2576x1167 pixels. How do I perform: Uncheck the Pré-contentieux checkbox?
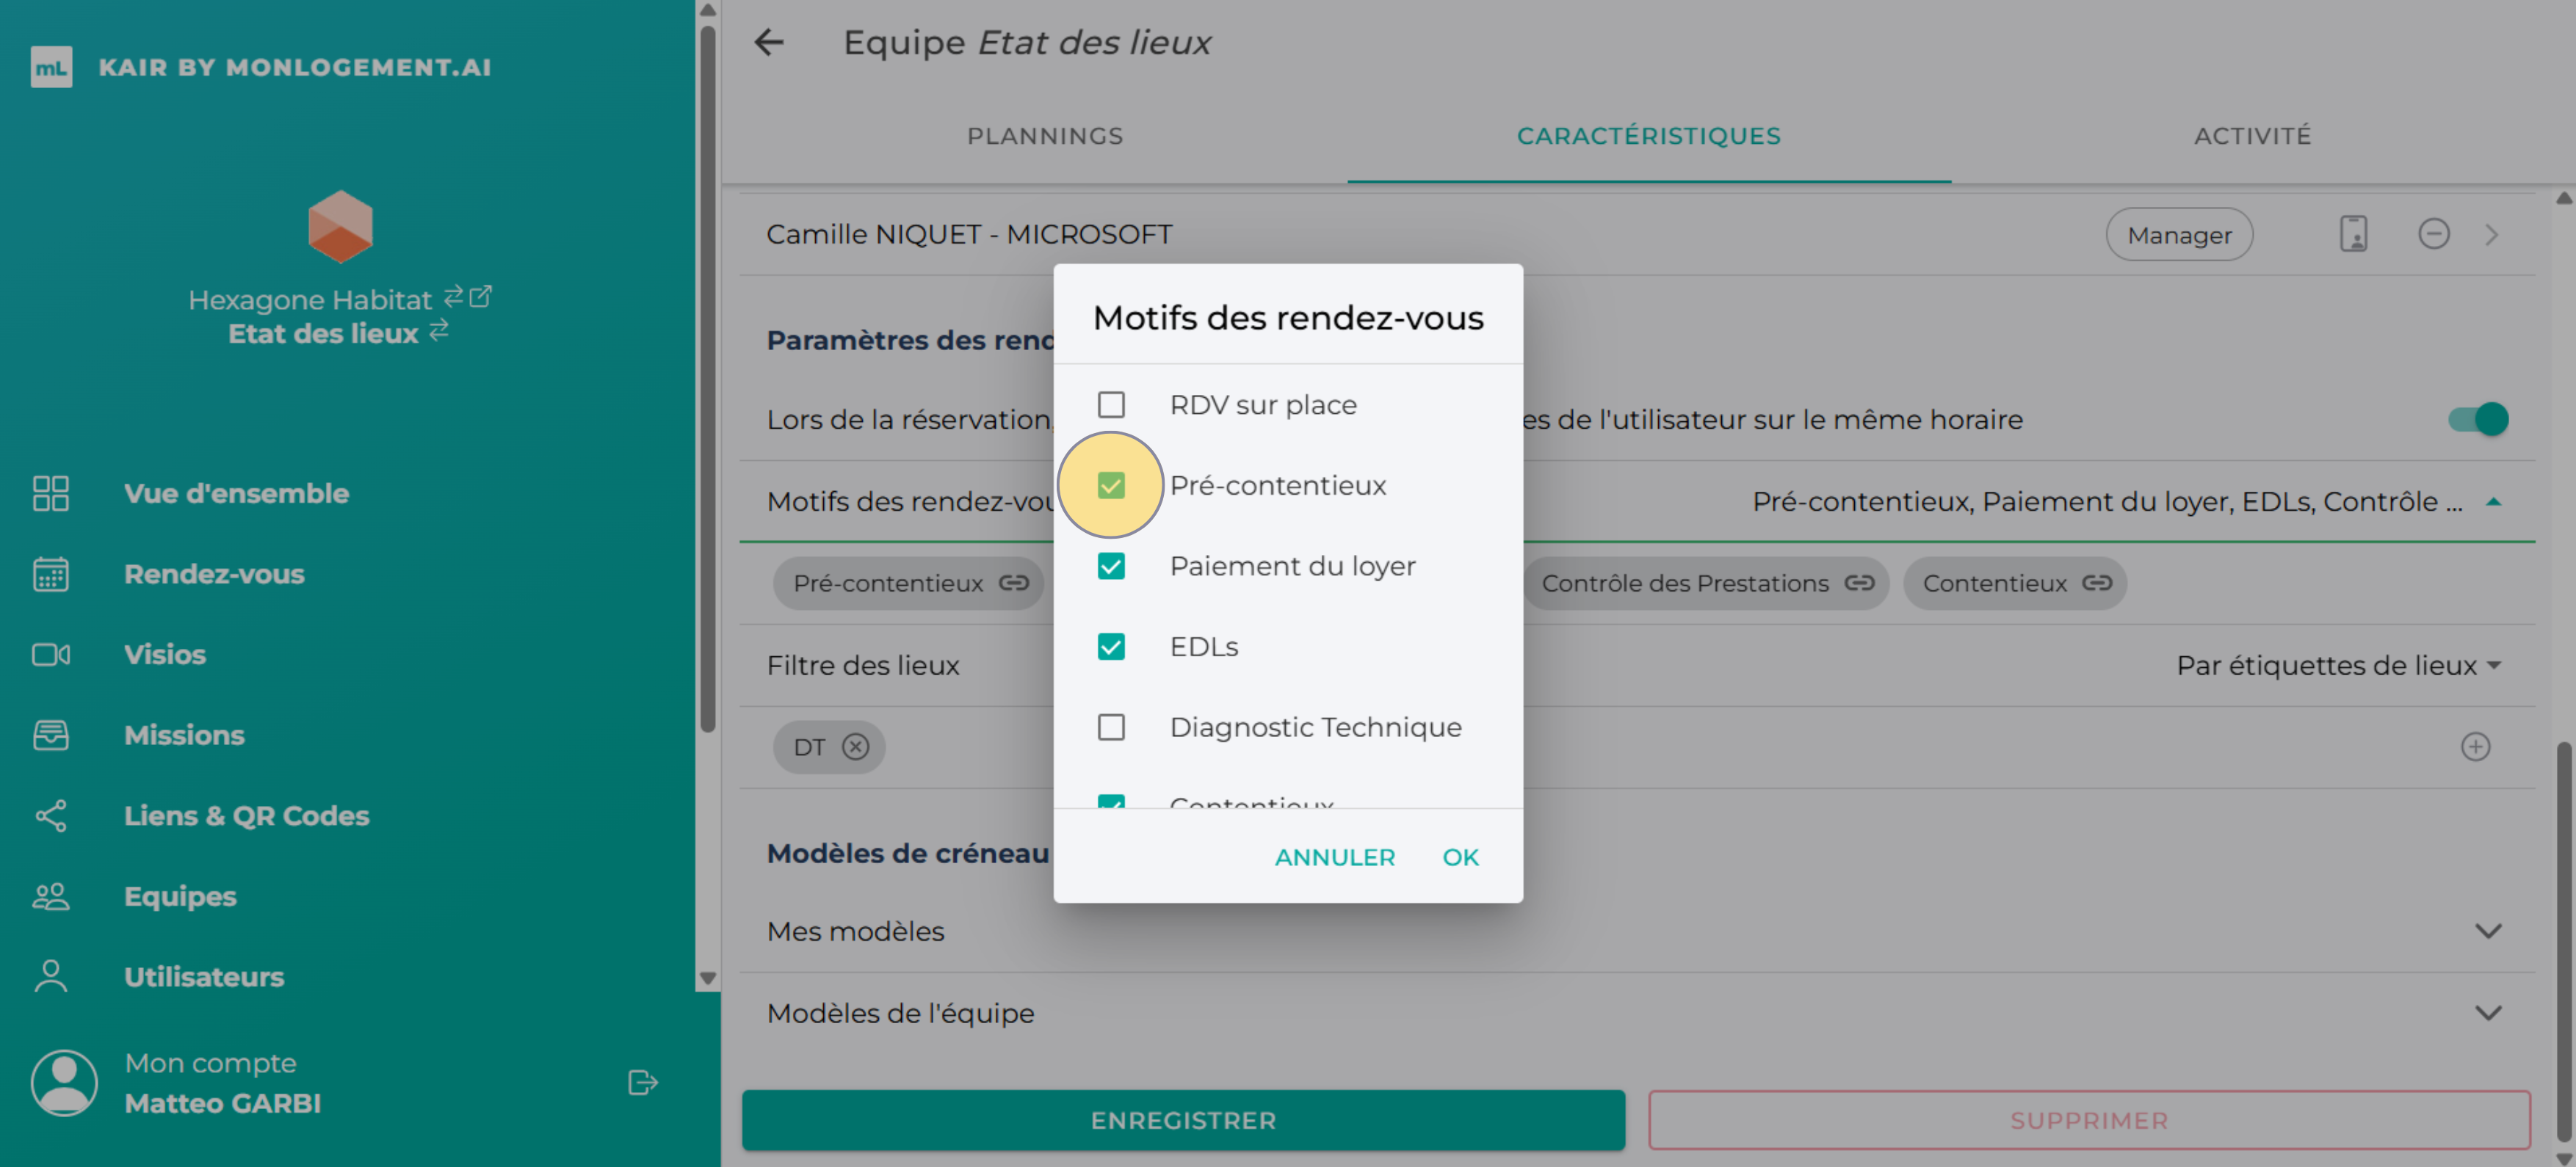pos(1110,484)
